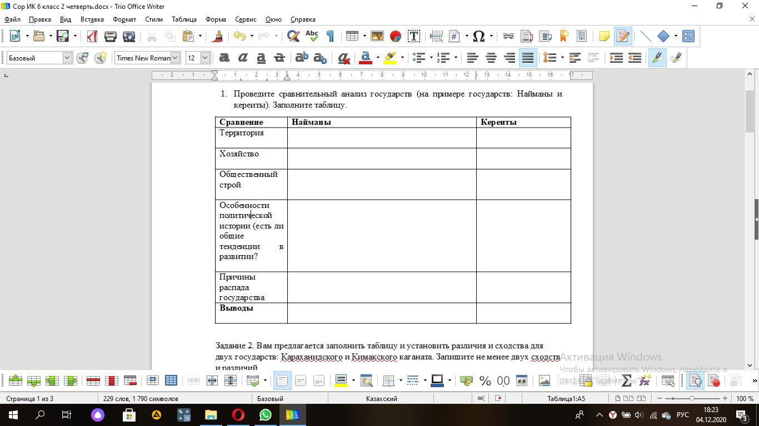Insert table rows below icon
The width and height of the screenshot is (759, 426).
point(34,381)
